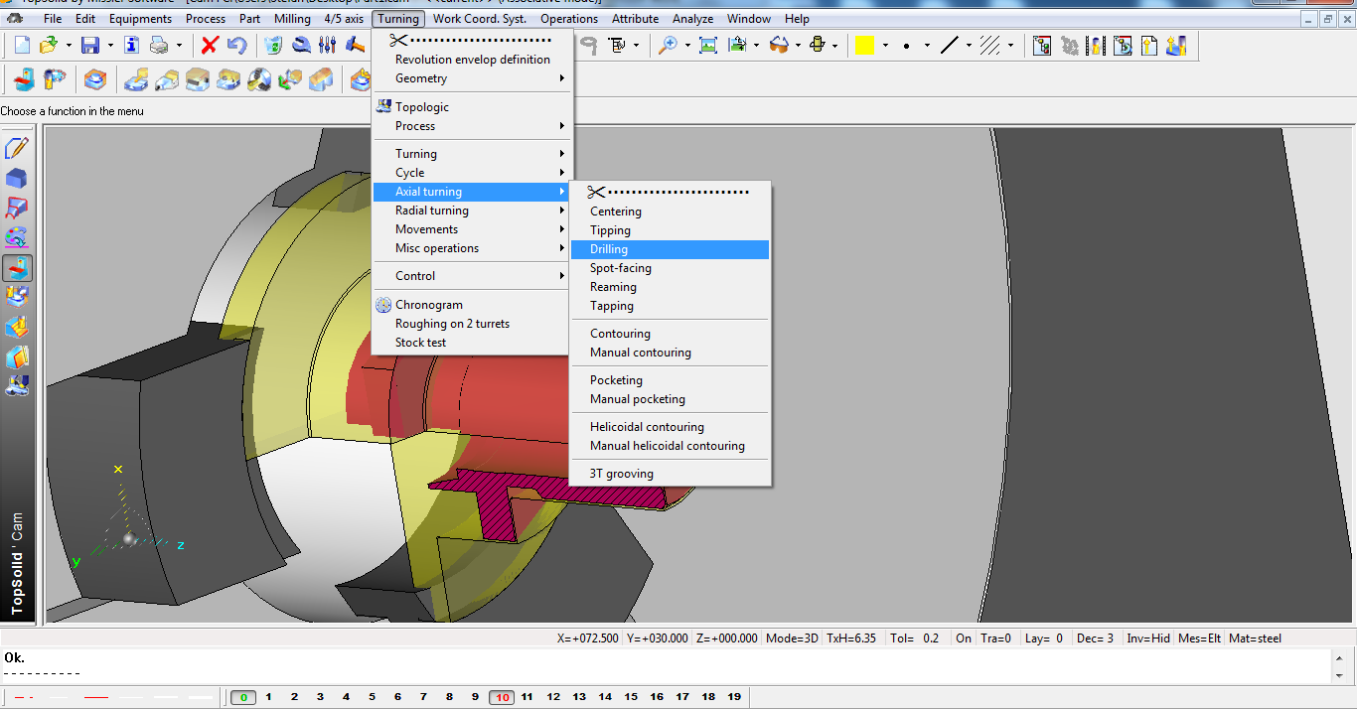Image resolution: width=1357 pixels, height=709 pixels.
Task: Select the blue solid cube context icon
Action: [x=17, y=179]
